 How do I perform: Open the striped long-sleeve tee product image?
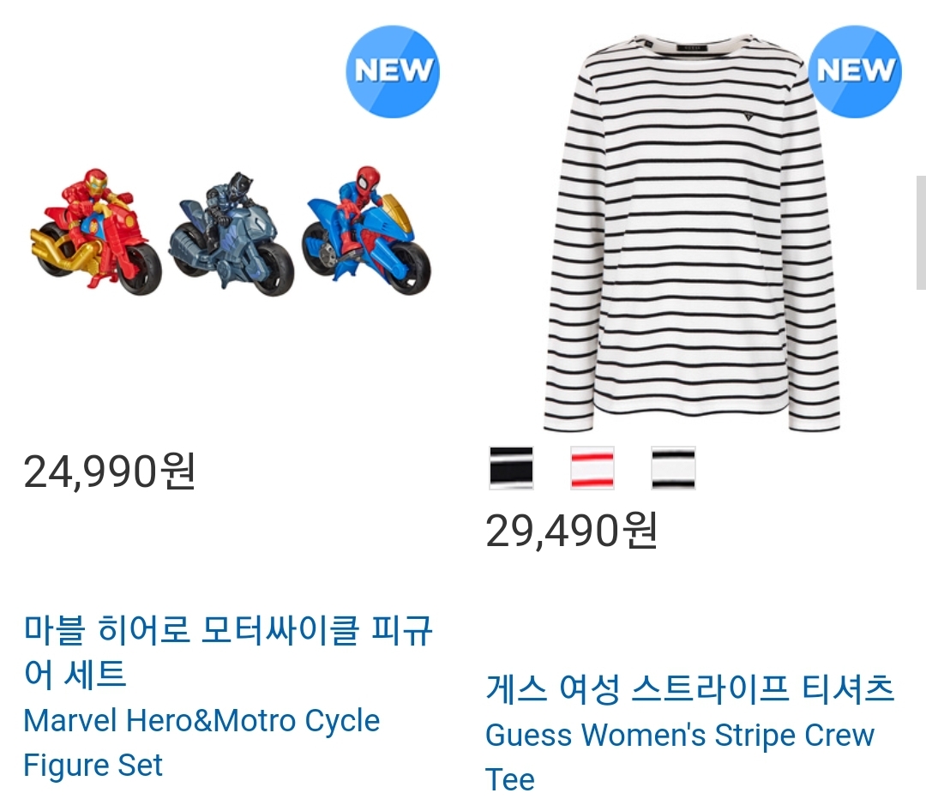pyautogui.click(x=692, y=232)
